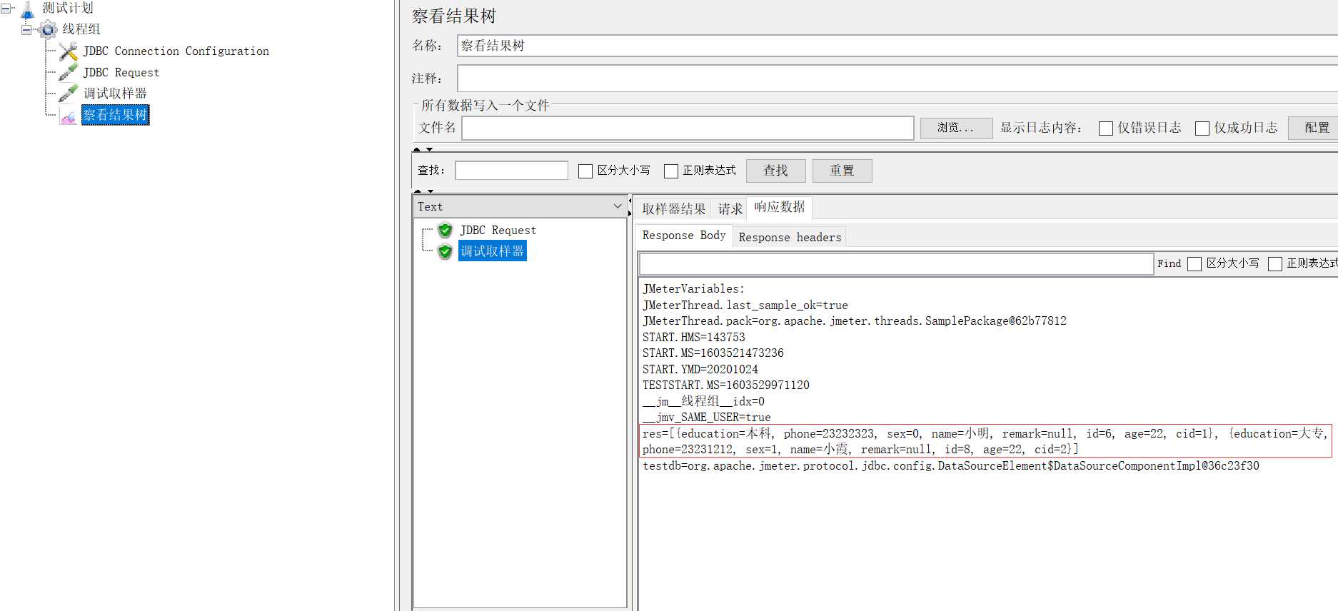Click the JDBC Request pipette icon in the test plan tree
The width and height of the screenshot is (1338, 611).
[x=69, y=72]
